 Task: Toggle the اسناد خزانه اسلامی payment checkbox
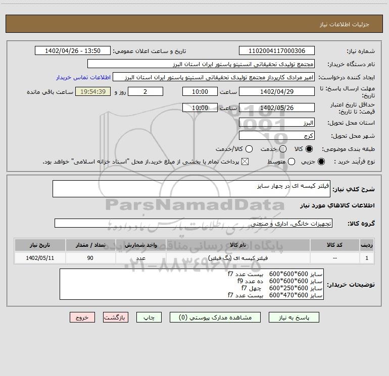(245, 162)
